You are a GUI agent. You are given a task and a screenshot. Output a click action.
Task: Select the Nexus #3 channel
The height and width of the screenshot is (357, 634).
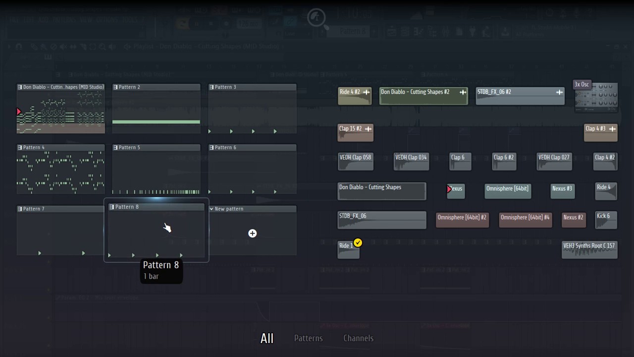tap(562, 191)
